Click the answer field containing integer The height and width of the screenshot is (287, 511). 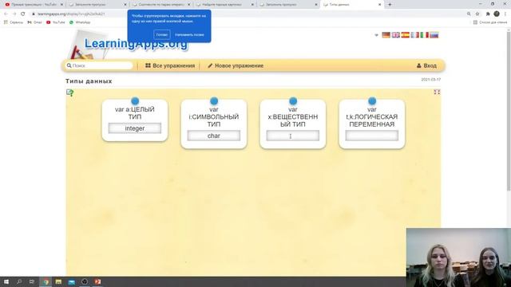click(x=135, y=128)
